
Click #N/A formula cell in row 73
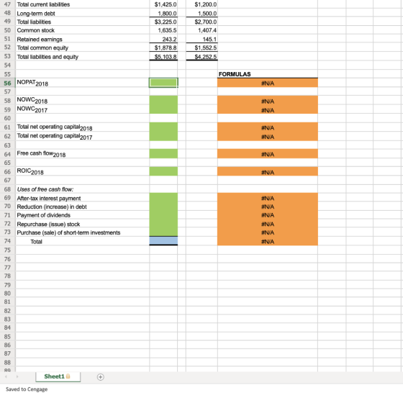pos(267,232)
